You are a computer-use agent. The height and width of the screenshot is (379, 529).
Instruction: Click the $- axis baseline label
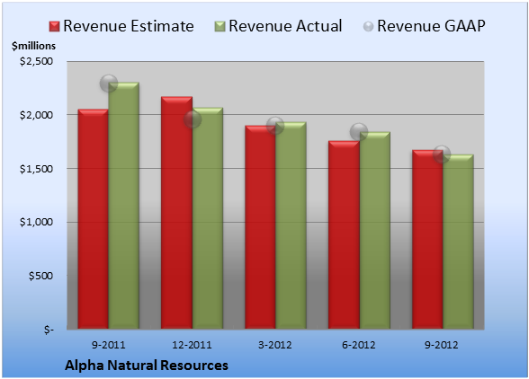(x=49, y=330)
